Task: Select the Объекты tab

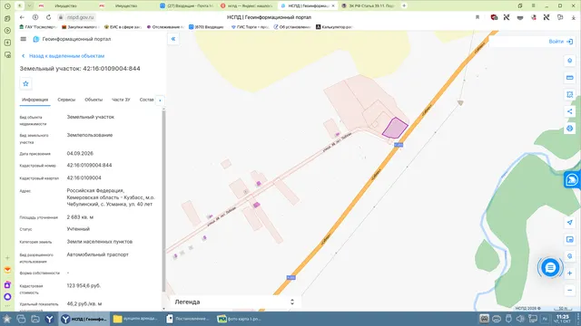Action: coord(94,100)
